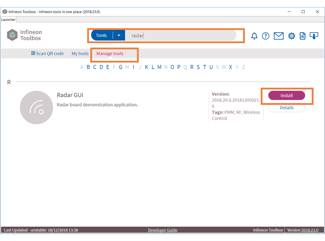Open the mail envelope icon
The height and width of the screenshot is (241, 325).
[279, 36]
